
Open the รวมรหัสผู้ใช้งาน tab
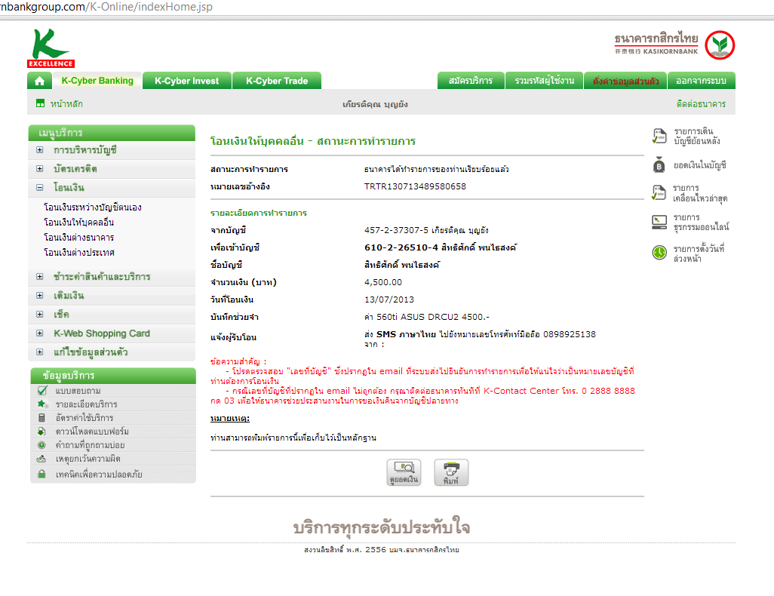click(x=544, y=81)
